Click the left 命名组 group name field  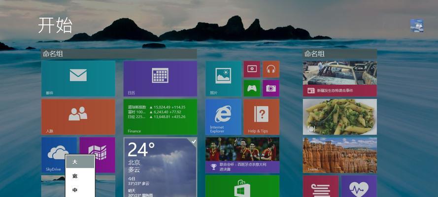coord(119,54)
